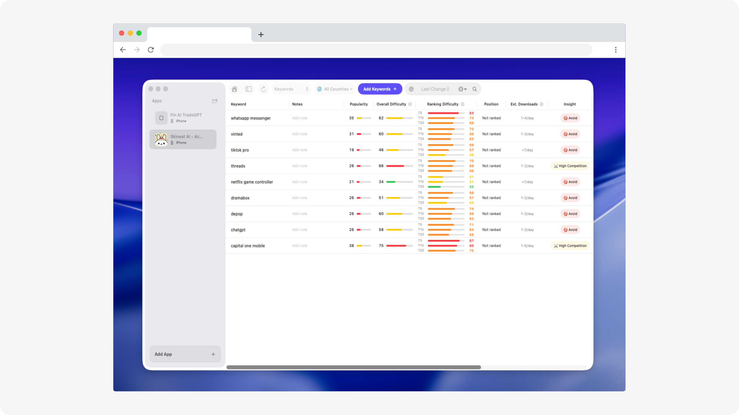Click the Avoid badge on the vinted row
739x415 pixels.
(570, 134)
